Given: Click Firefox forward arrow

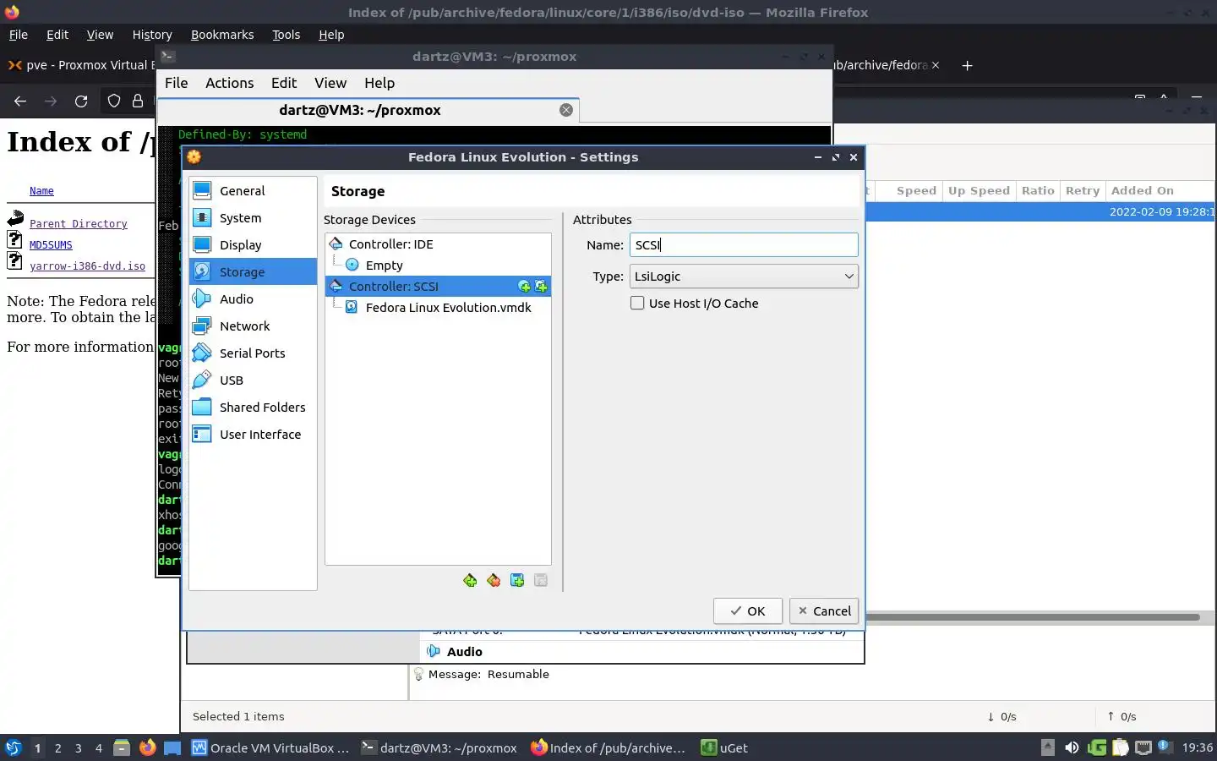Looking at the screenshot, I should click(x=51, y=101).
